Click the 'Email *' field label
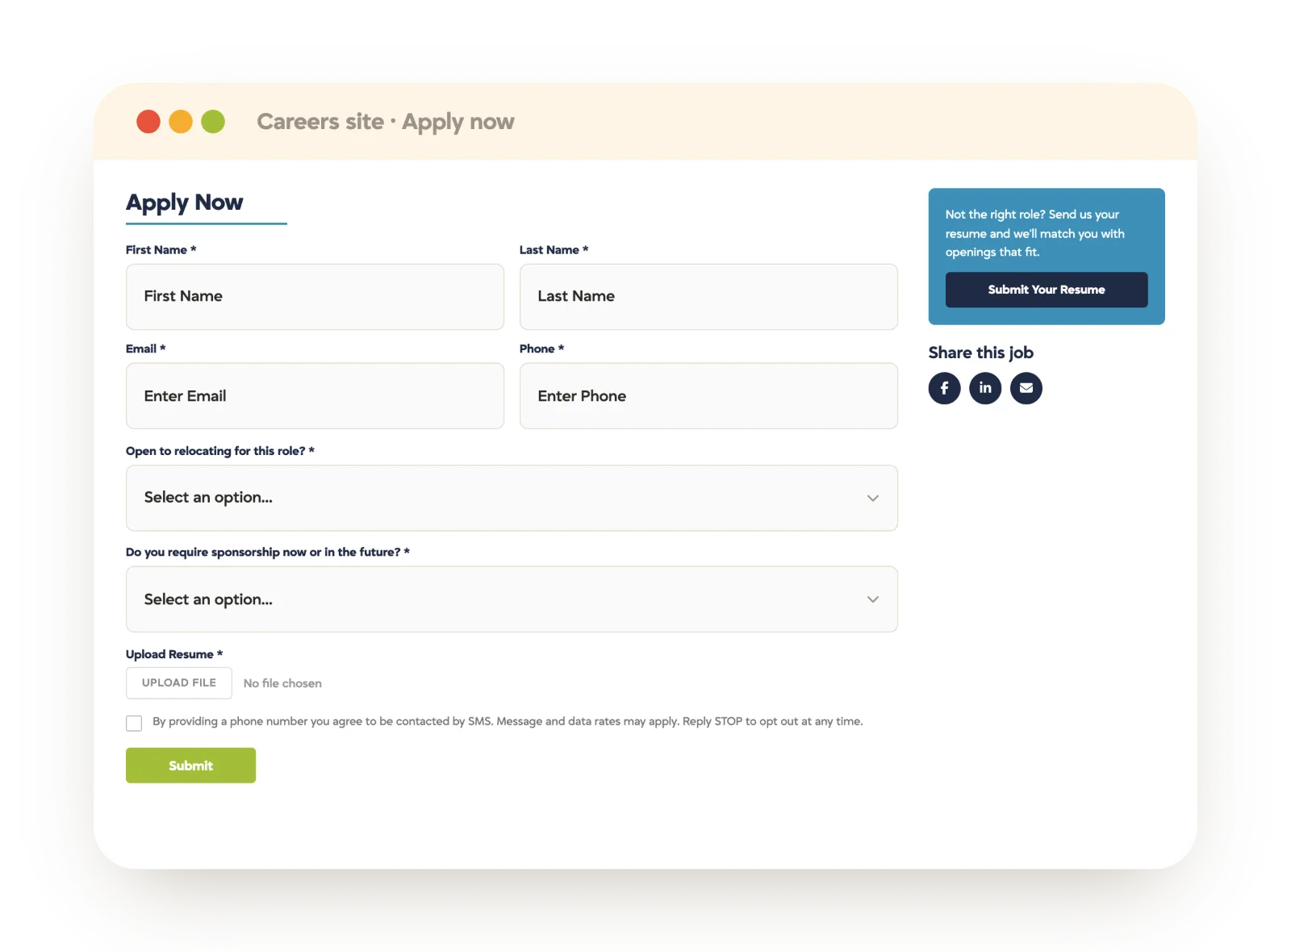The width and height of the screenshot is (1291, 952). coord(146,349)
